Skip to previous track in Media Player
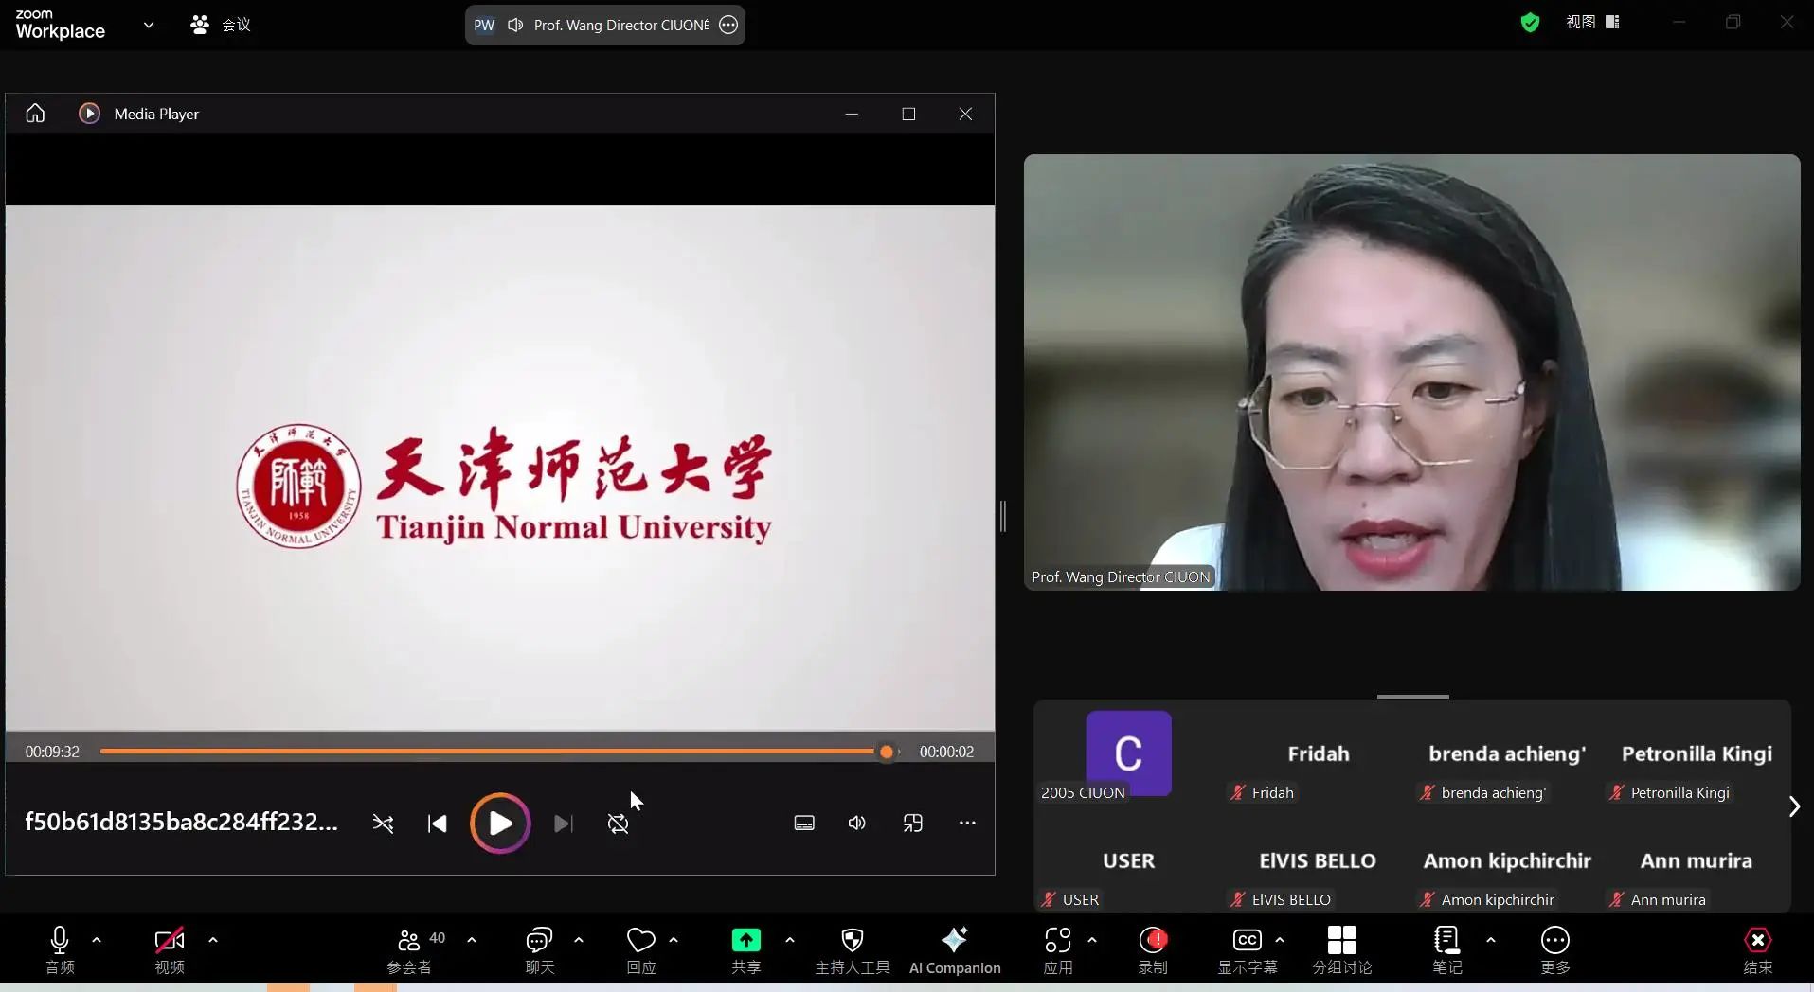1814x992 pixels. [x=437, y=824]
